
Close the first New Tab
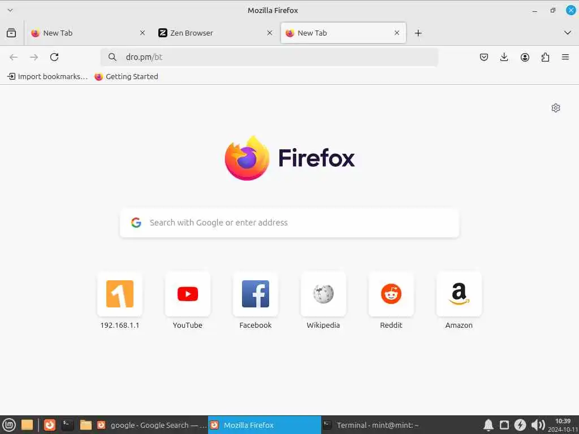[142, 33]
